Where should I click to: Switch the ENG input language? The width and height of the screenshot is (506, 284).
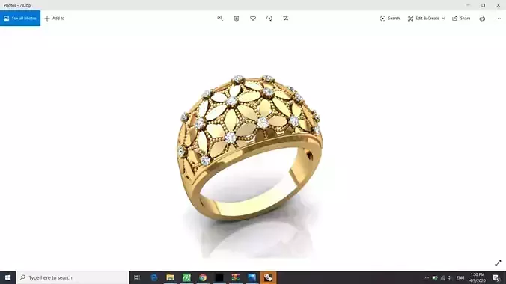(x=460, y=277)
